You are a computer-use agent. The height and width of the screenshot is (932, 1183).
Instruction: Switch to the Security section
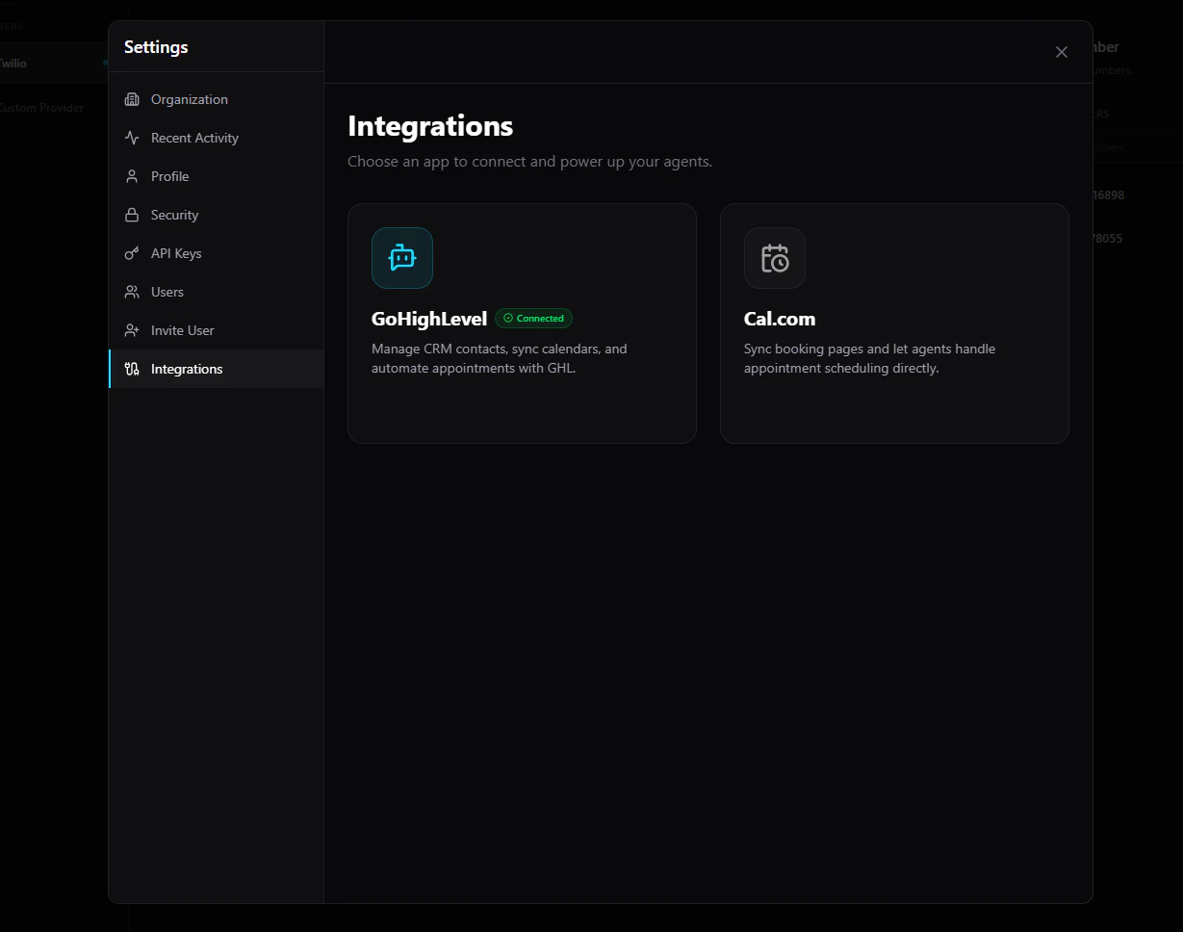(217, 215)
